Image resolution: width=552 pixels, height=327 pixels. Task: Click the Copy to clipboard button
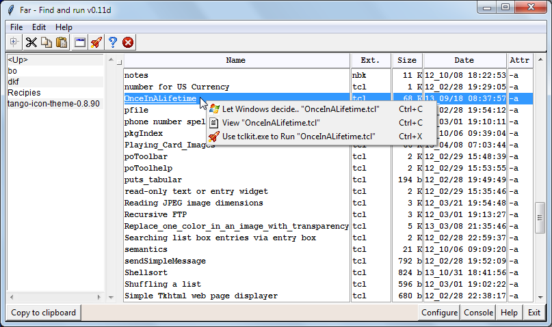tap(43, 313)
